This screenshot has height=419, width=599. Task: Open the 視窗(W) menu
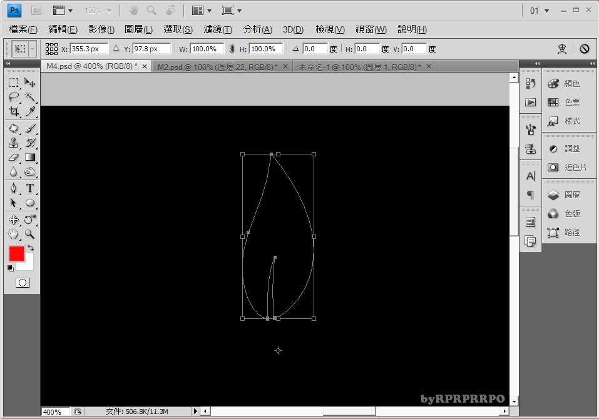coord(371,29)
